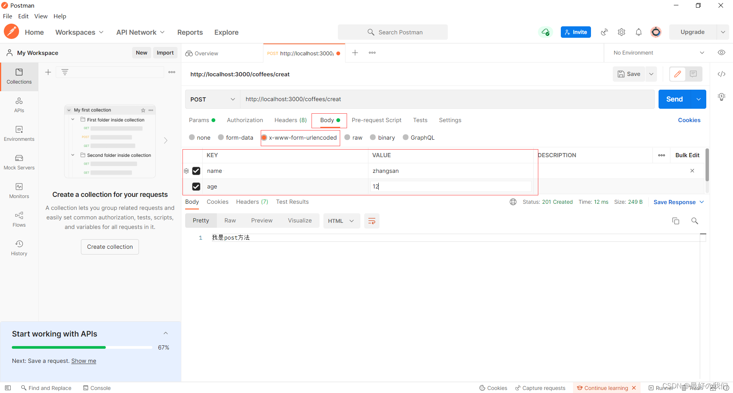Click the environment quick look eye icon
The width and height of the screenshot is (733, 393).
coord(722,53)
